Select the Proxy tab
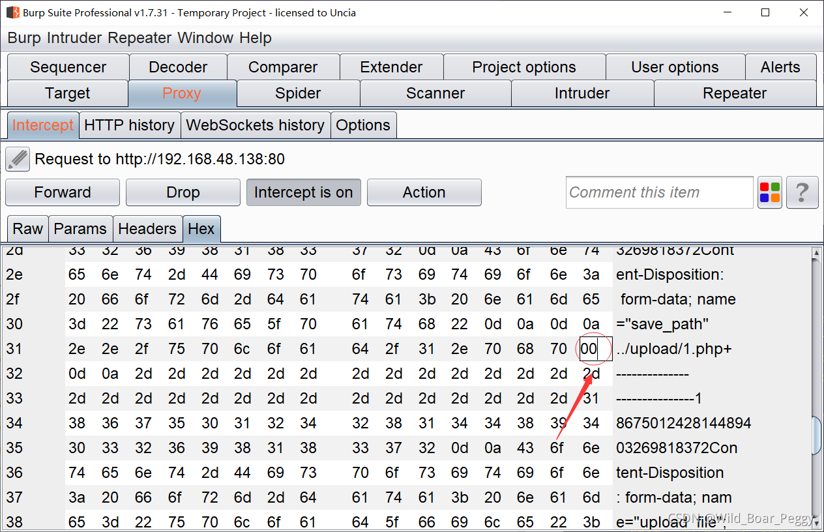The height and width of the screenshot is (532, 824). [x=182, y=93]
